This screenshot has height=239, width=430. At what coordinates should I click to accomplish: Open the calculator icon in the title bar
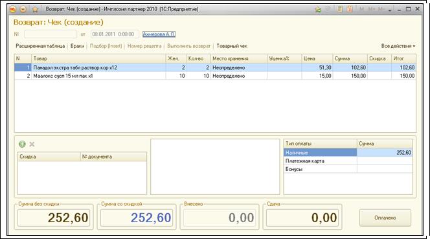[339, 9]
